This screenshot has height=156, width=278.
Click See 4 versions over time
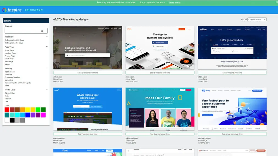tap(232, 73)
